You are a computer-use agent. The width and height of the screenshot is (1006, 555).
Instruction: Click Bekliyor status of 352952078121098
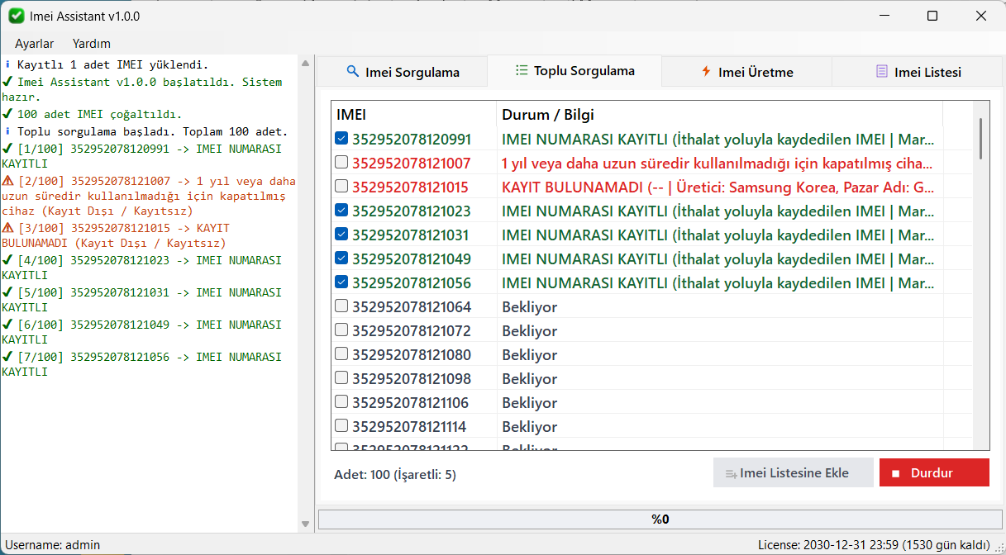530,379
